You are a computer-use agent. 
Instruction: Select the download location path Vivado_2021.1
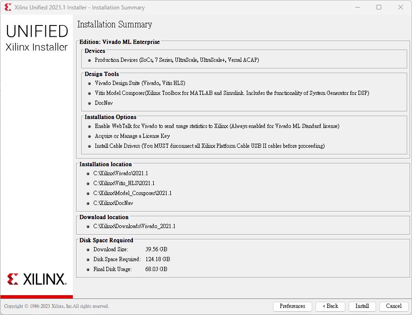[134, 226]
